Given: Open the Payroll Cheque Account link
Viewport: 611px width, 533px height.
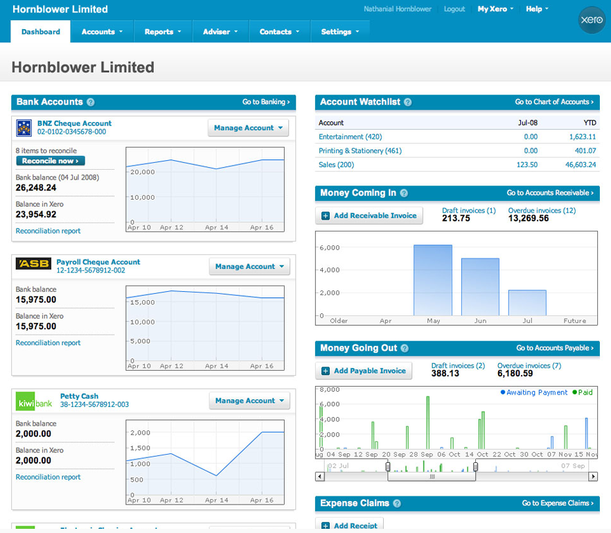Looking at the screenshot, I should (98, 263).
